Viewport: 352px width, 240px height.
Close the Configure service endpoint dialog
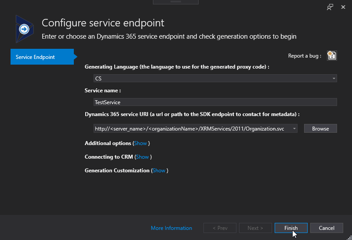point(343,7)
